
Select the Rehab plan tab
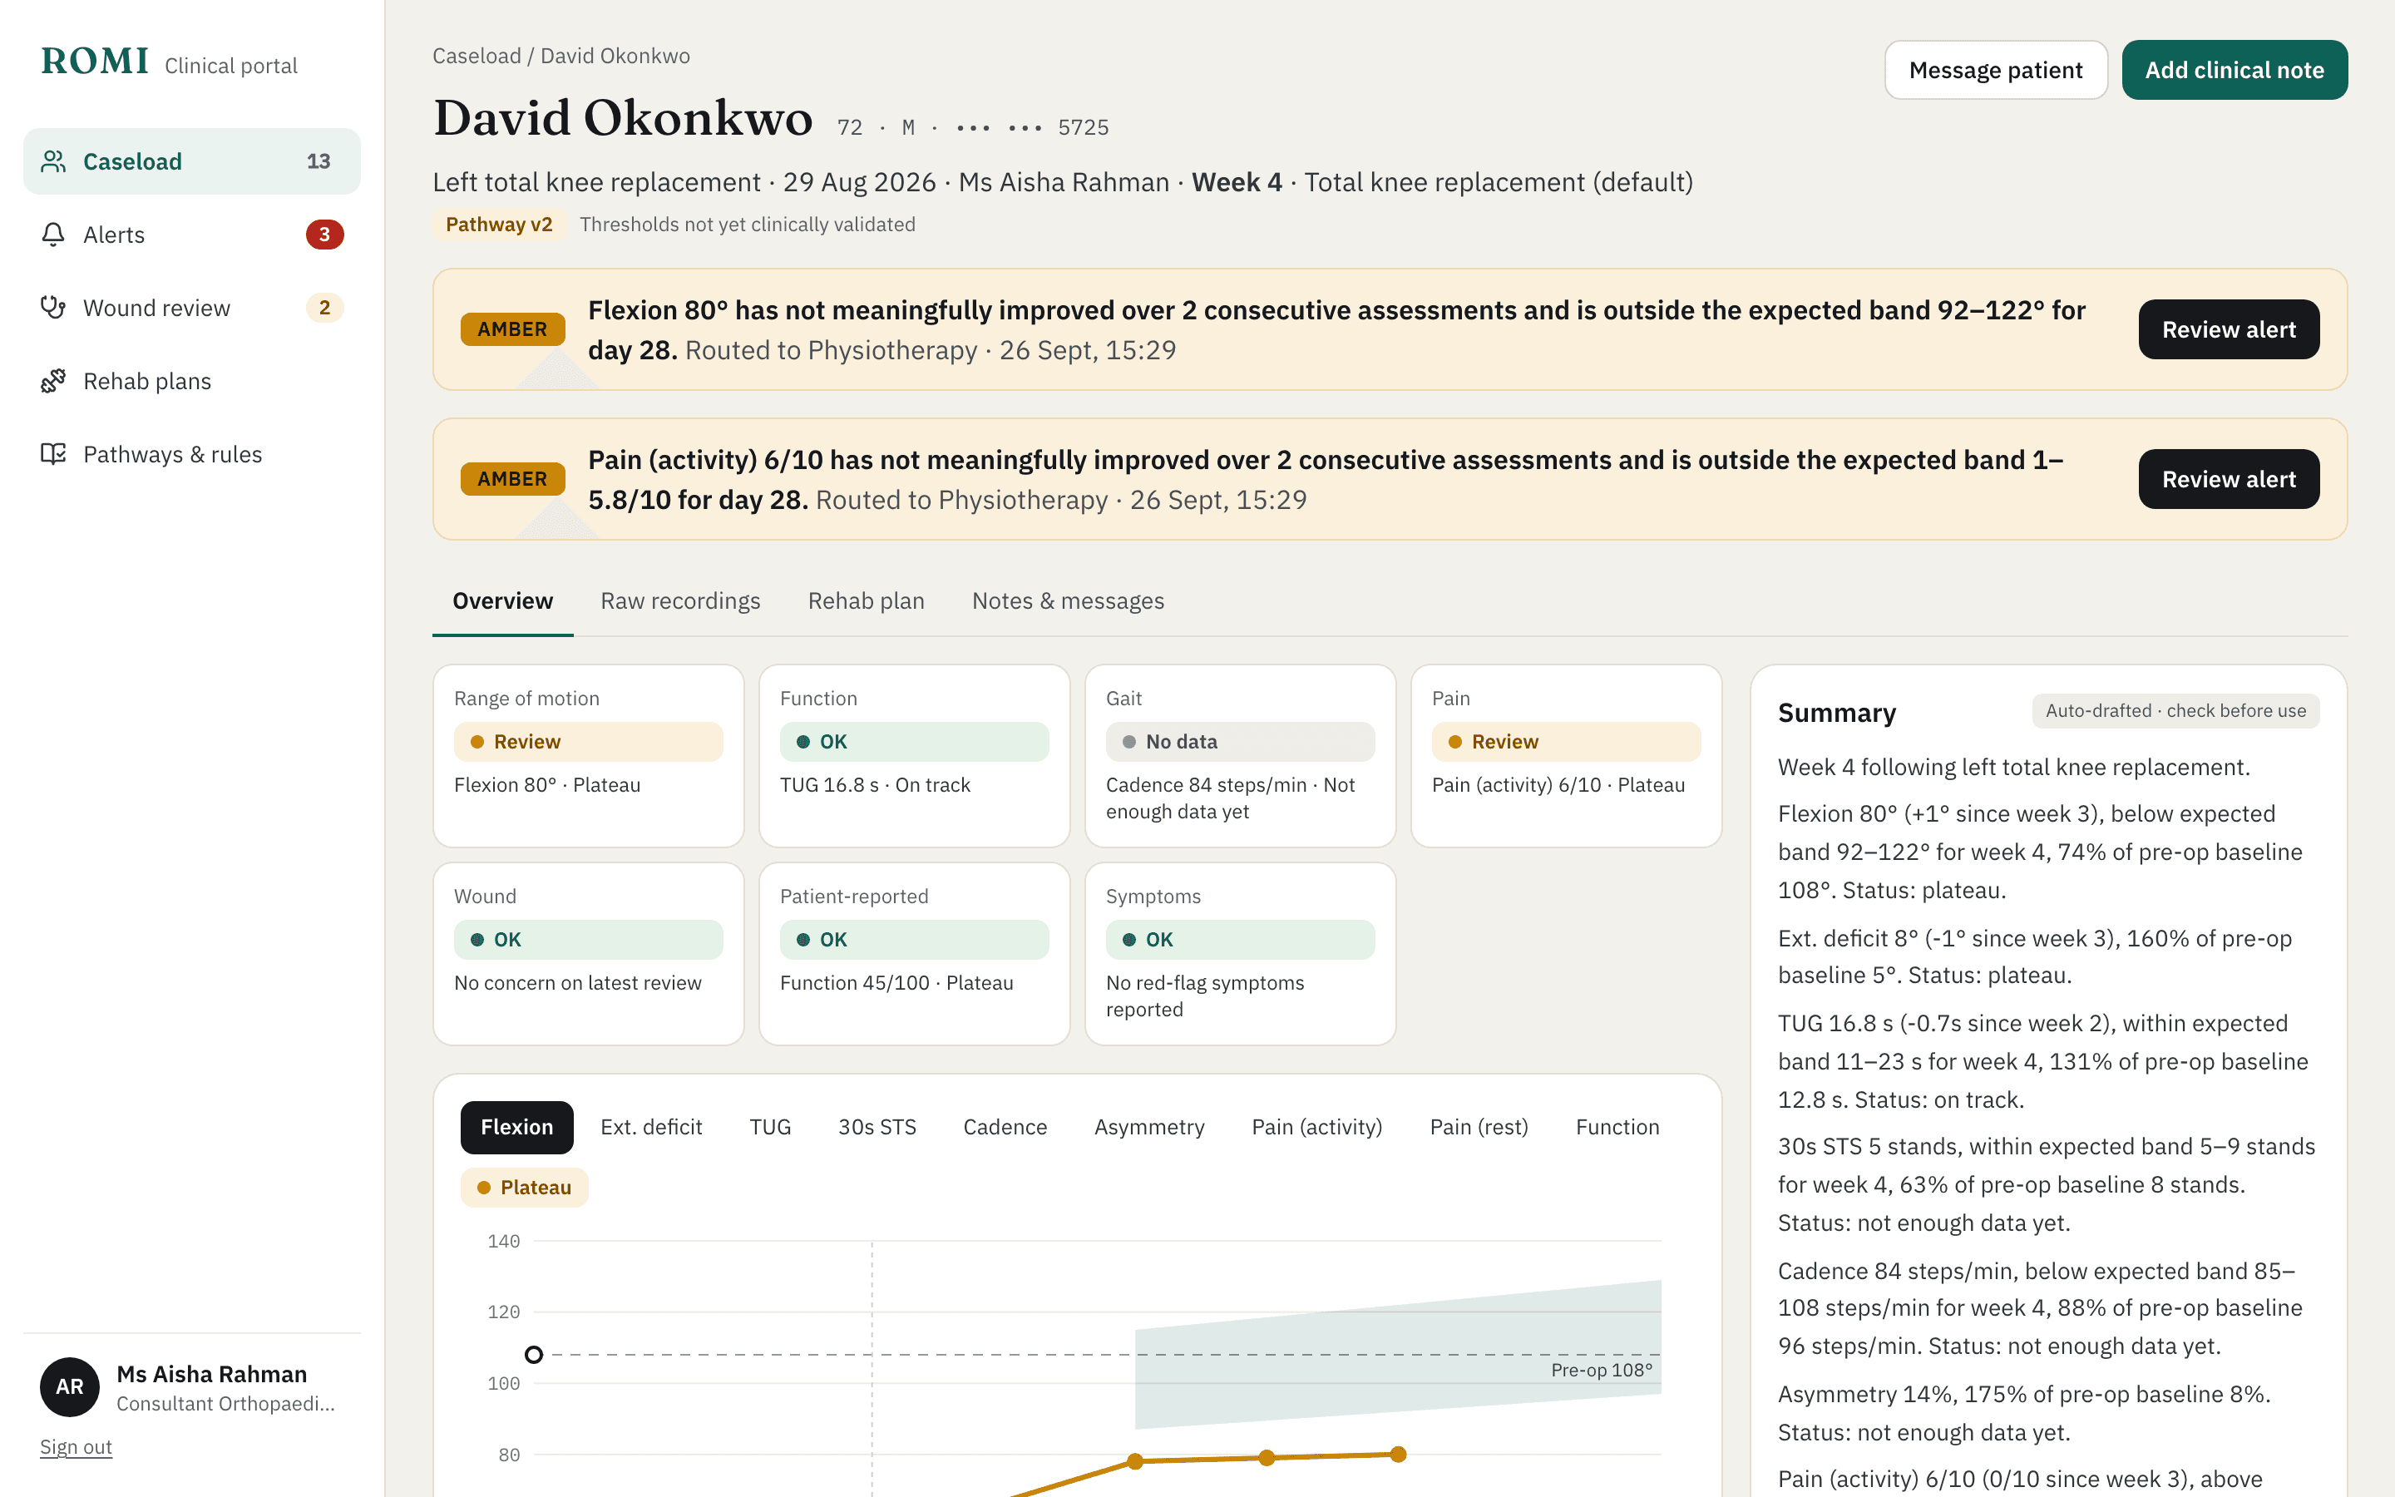tap(866, 601)
